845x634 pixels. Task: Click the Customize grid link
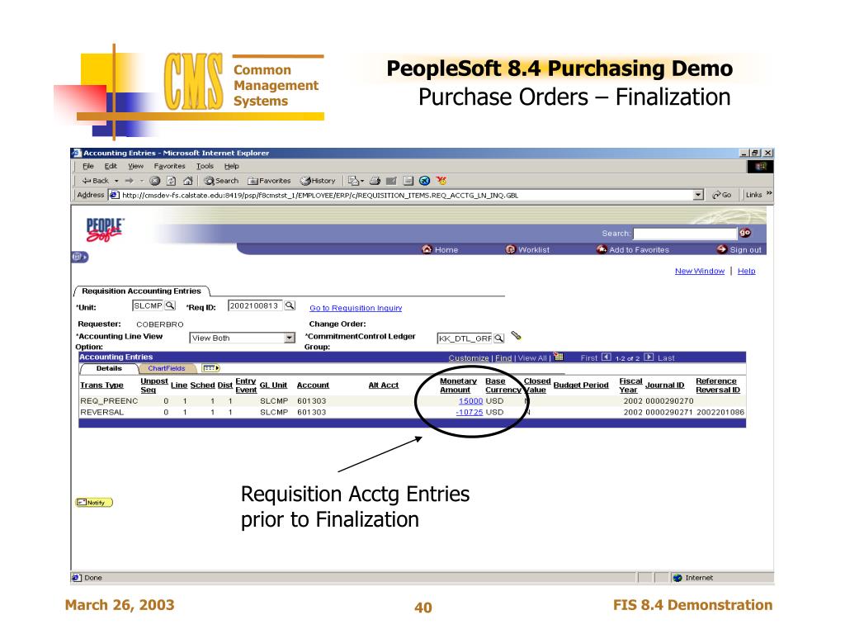point(469,358)
